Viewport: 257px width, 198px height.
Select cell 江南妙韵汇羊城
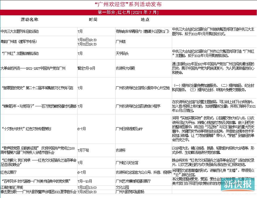(x=12, y=187)
